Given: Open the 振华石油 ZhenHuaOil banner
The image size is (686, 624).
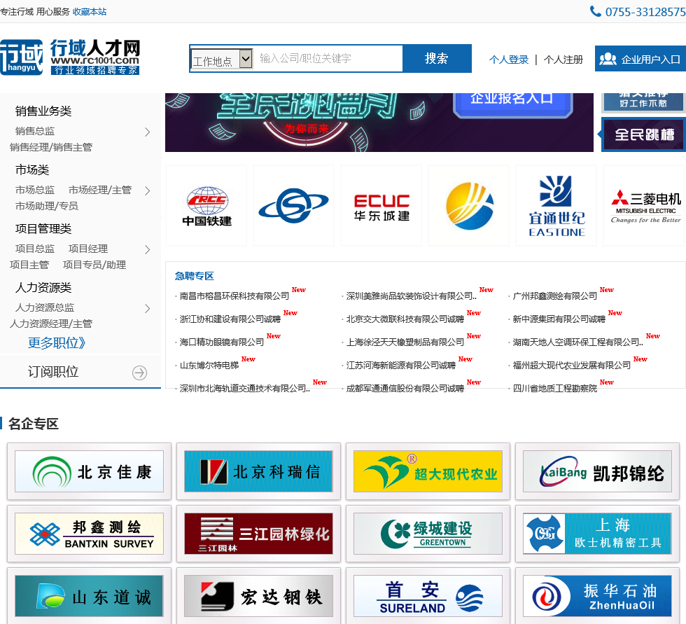Looking at the screenshot, I should [597, 596].
